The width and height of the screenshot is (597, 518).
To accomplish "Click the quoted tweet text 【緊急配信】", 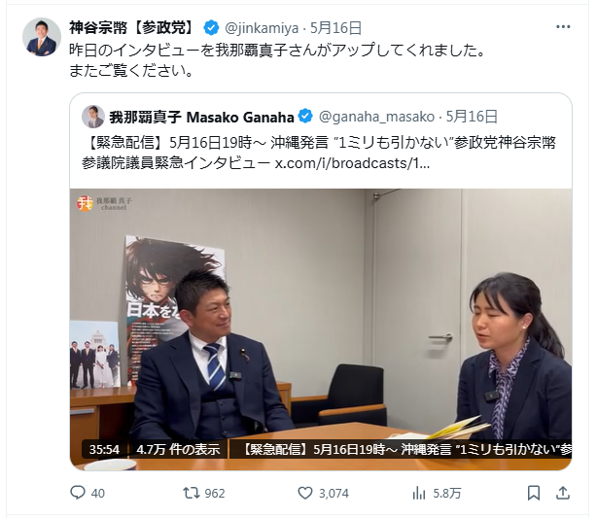I will pos(124,143).
